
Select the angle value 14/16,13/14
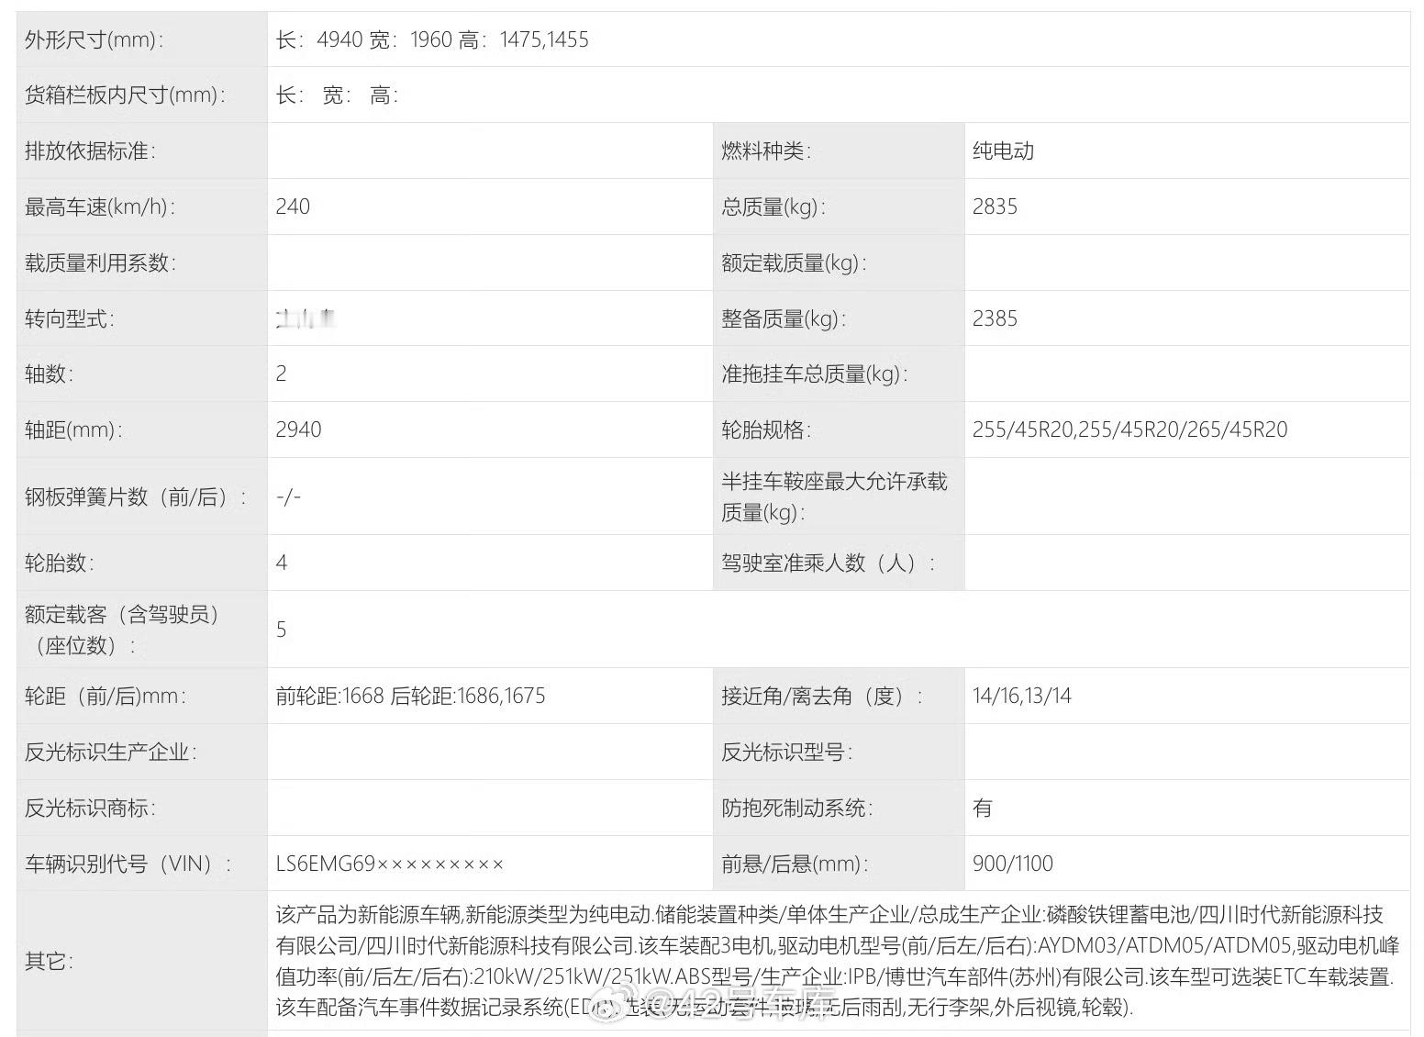click(1022, 697)
